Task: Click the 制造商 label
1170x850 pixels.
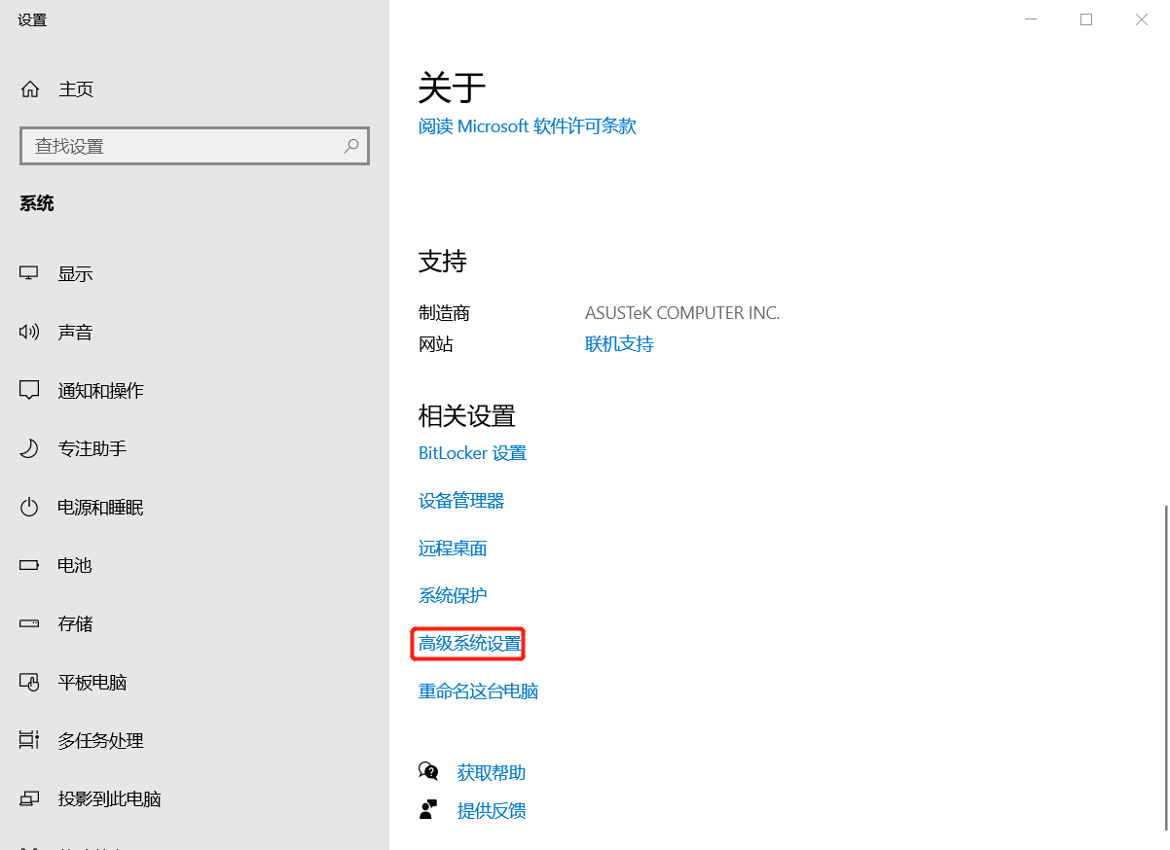Action: click(444, 313)
